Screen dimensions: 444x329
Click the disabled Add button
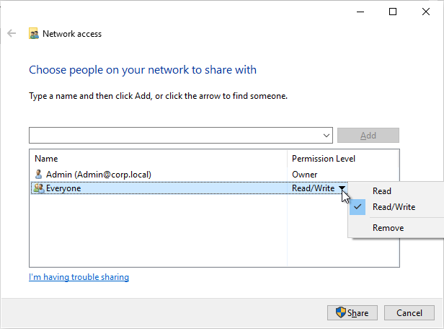tap(368, 136)
